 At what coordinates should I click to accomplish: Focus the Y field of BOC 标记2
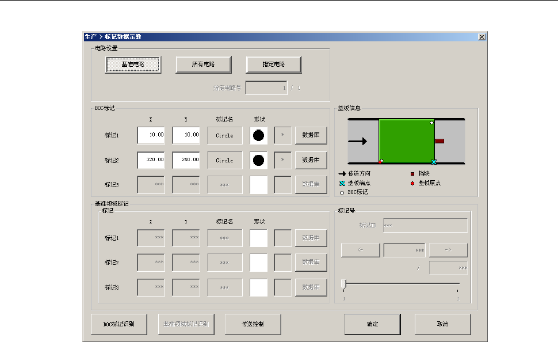pos(186,160)
